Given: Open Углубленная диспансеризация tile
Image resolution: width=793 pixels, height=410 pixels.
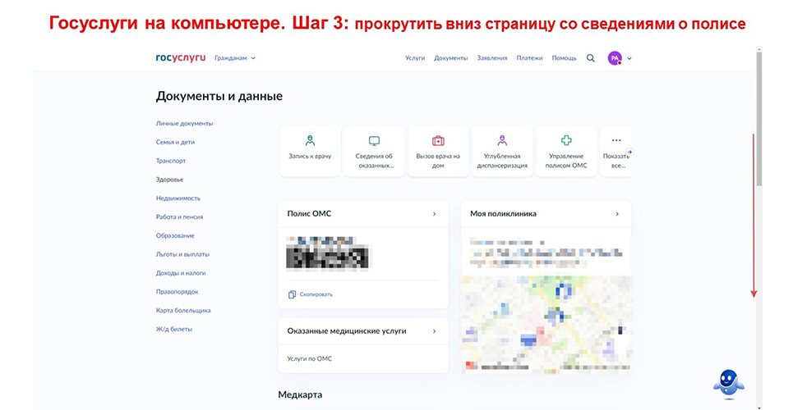Looking at the screenshot, I should 502,150.
